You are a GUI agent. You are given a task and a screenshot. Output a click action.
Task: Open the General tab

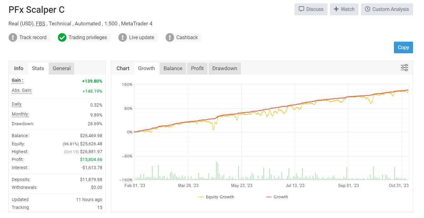tap(61, 68)
